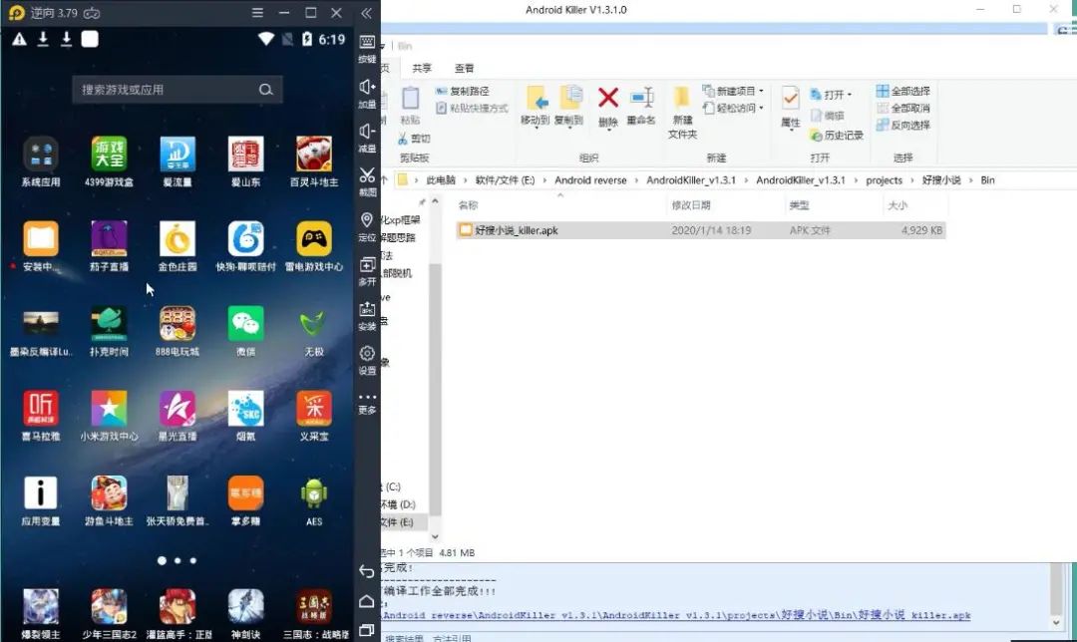The width and height of the screenshot is (1077, 642).
Task: Click 此电脑 in the address breadcrumb
Action: (x=441, y=179)
